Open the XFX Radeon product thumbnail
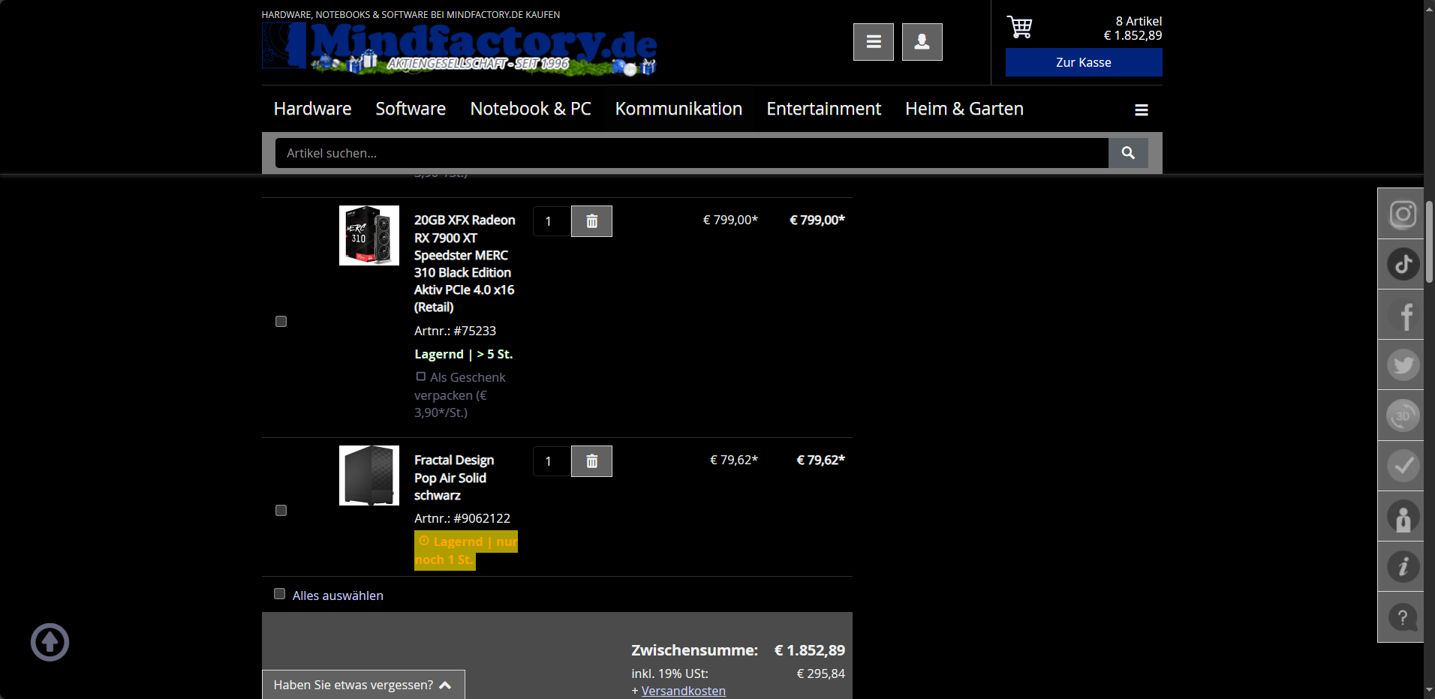 (369, 235)
